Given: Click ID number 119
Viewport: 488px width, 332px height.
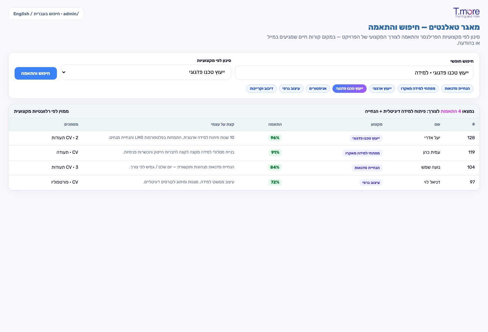Looking at the screenshot, I should click(471, 152).
